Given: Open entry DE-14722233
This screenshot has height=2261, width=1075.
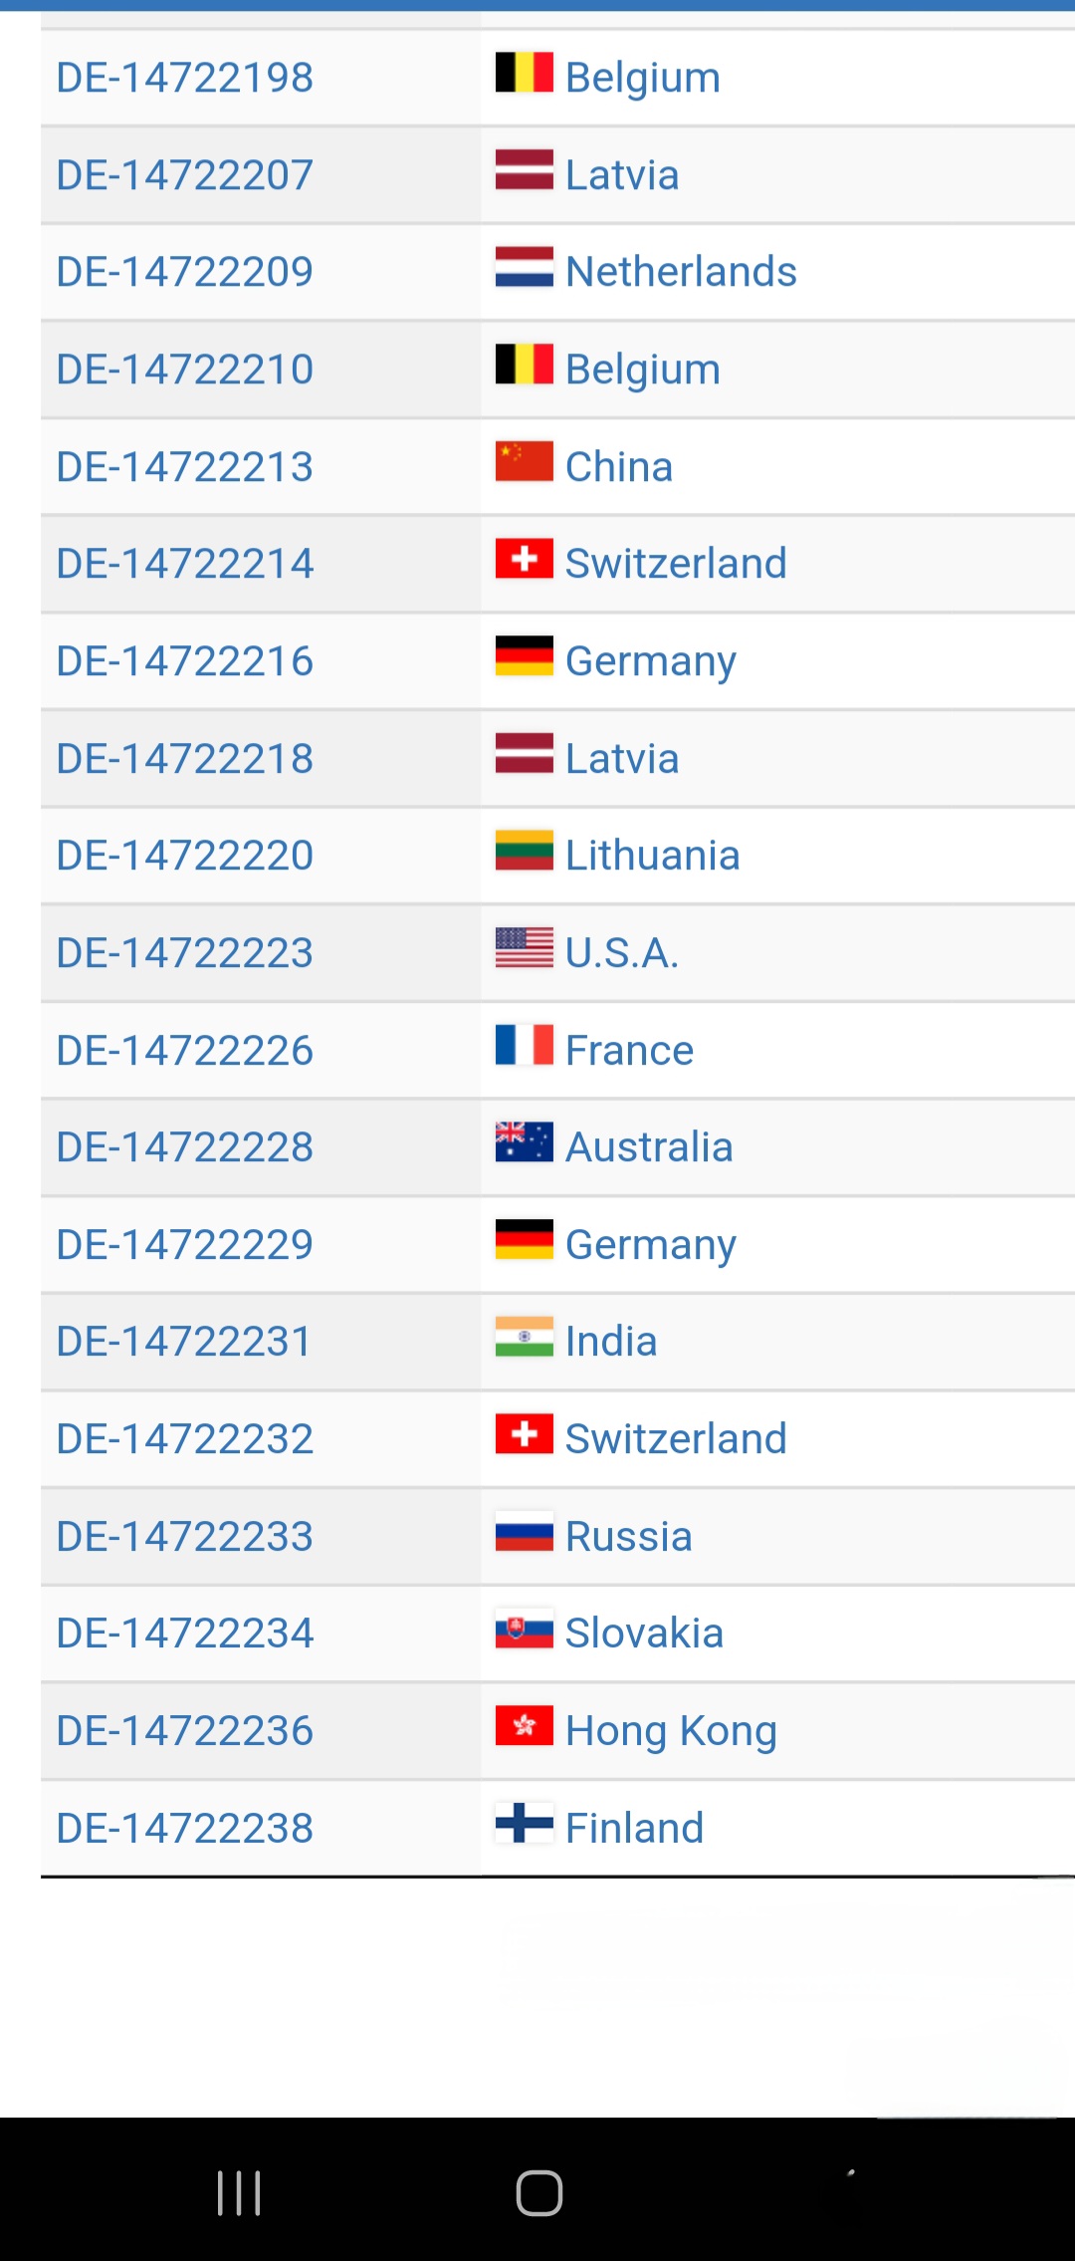Looking at the screenshot, I should (x=185, y=1537).
